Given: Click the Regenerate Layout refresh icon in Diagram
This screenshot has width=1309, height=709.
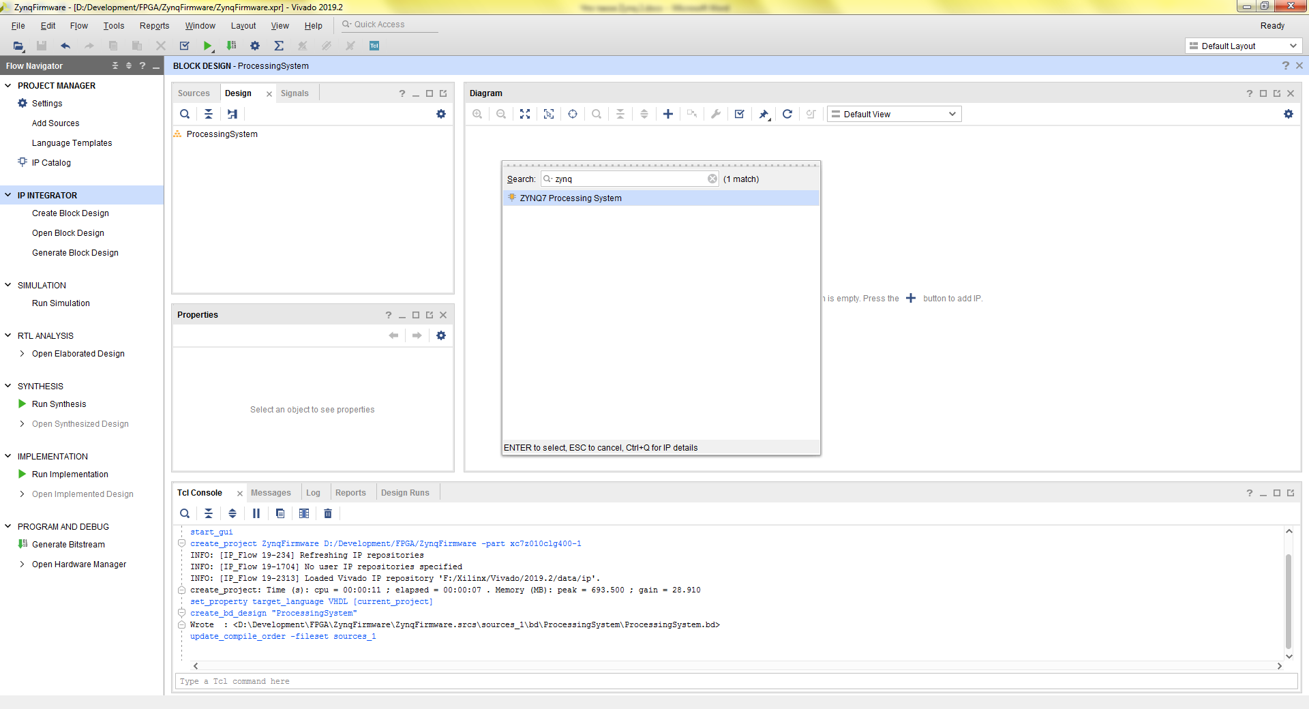Looking at the screenshot, I should [x=787, y=114].
